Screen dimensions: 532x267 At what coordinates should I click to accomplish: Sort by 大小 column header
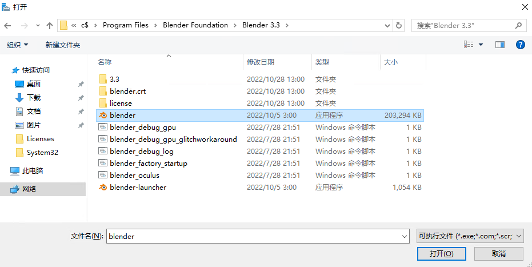click(x=390, y=62)
